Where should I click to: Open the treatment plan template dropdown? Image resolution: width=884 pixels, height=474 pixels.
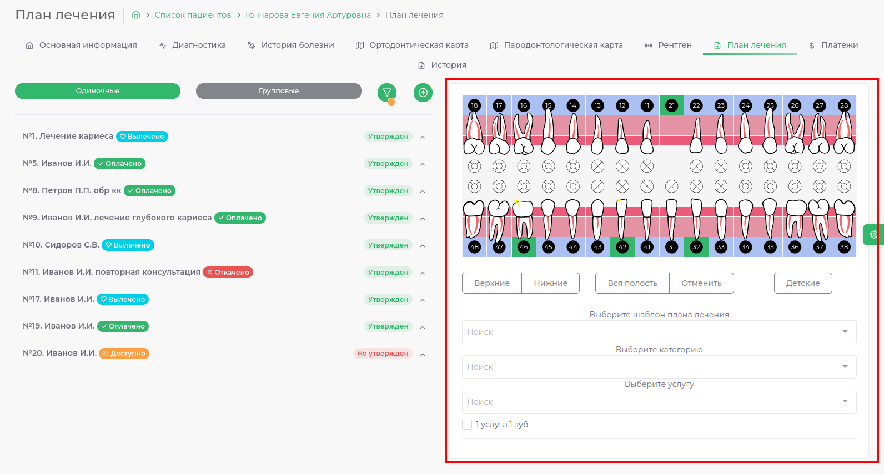point(659,332)
